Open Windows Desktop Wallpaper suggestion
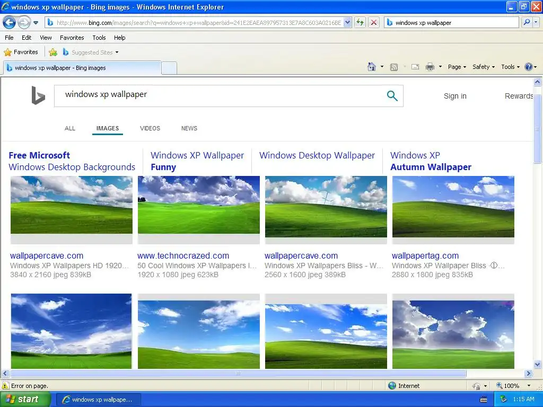This screenshot has width=543, height=407. click(317, 155)
